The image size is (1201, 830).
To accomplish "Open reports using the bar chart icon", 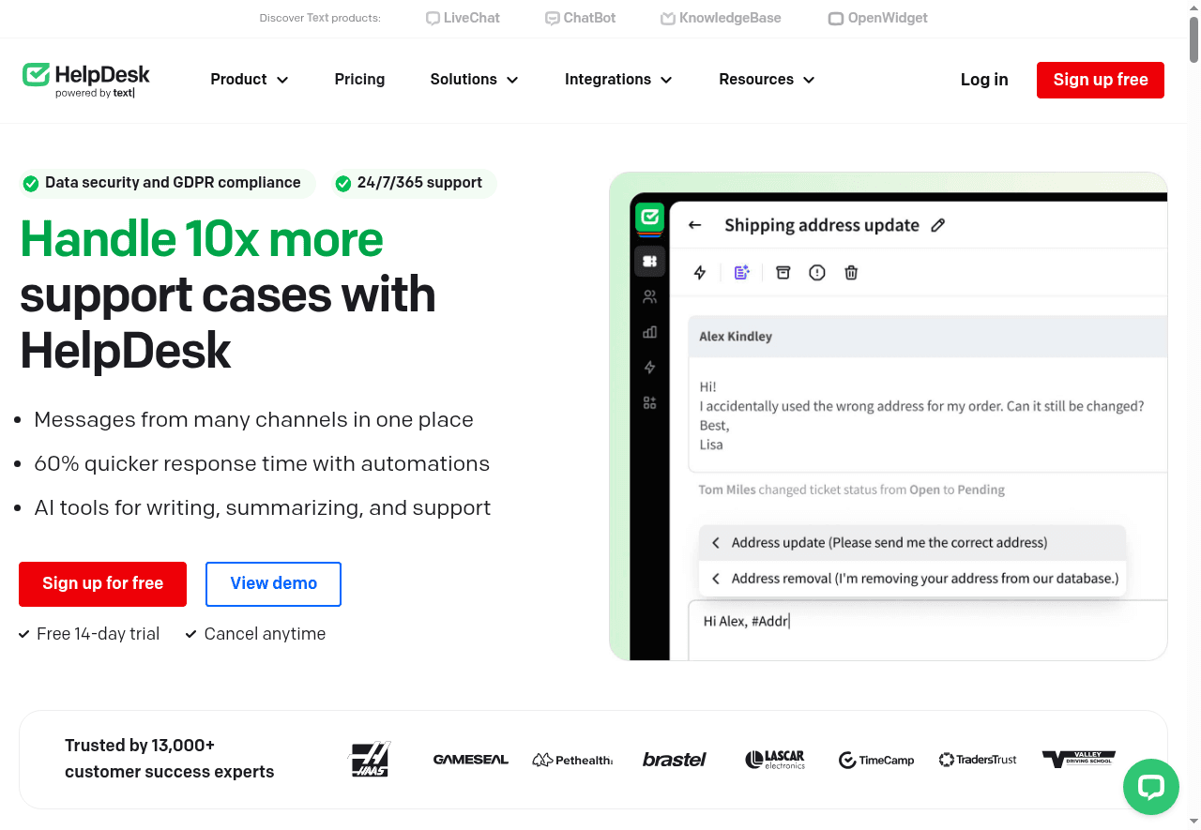I will pos(649,332).
